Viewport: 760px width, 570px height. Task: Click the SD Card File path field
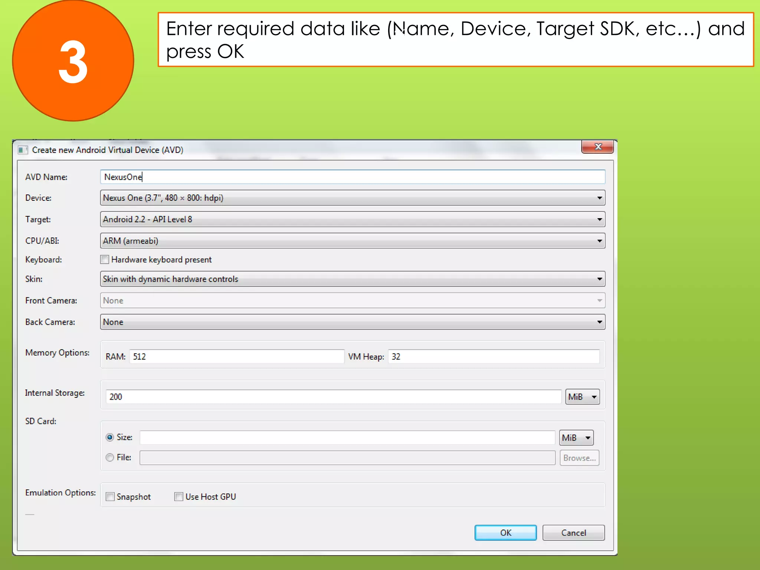pyautogui.click(x=347, y=458)
